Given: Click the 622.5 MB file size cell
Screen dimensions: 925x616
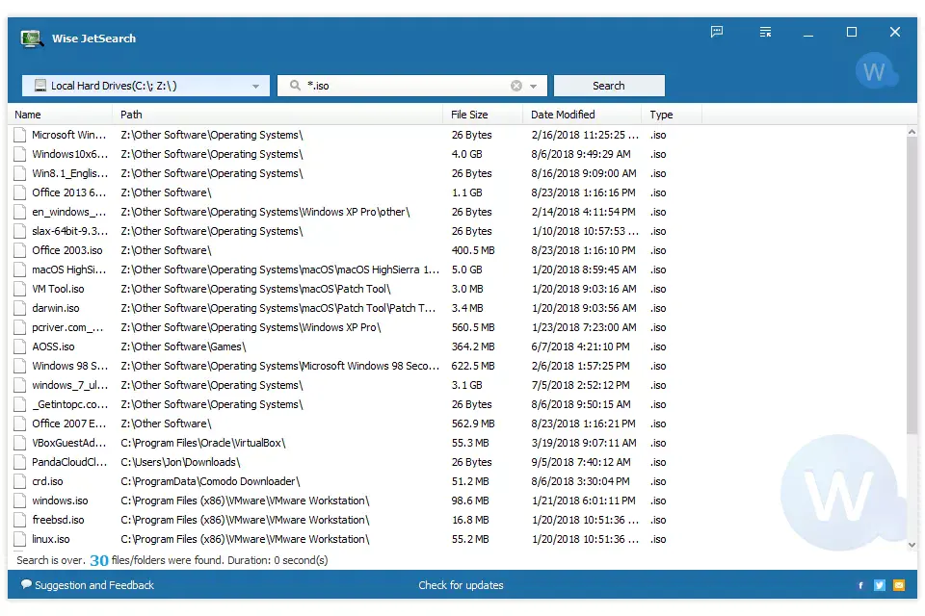Looking at the screenshot, I should point(472,366).
